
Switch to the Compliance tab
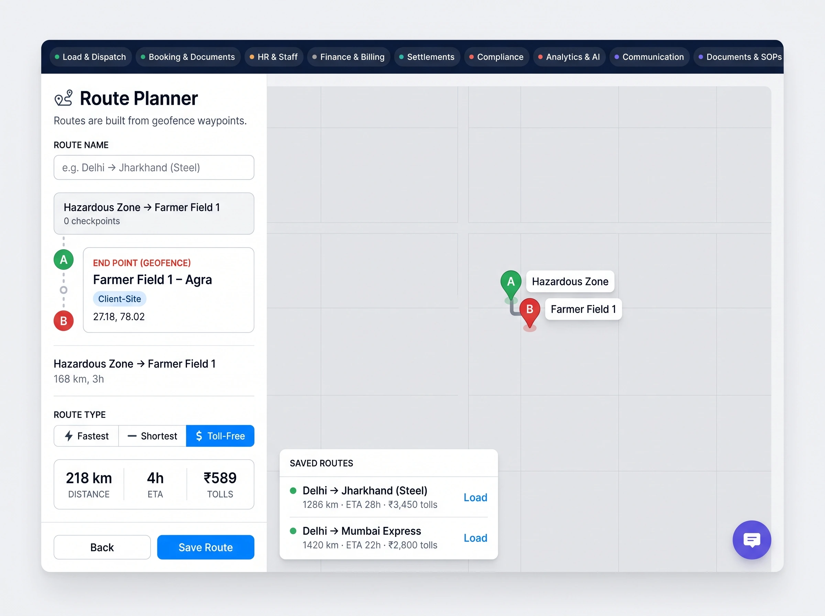[x=497, y=57]
